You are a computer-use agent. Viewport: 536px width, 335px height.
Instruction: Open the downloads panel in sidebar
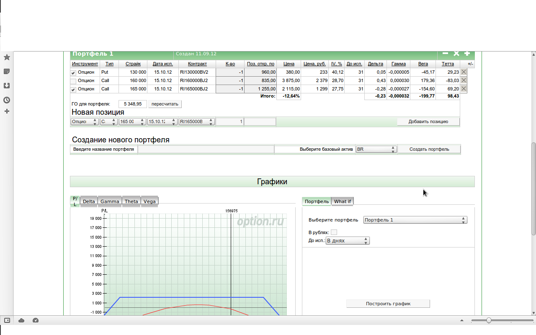click(x=7, y=85)
